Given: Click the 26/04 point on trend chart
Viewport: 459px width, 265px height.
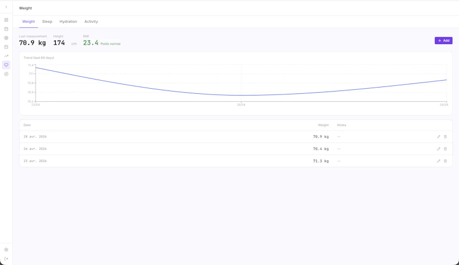Looking at the screenshot, I should (x=241, y=95).
